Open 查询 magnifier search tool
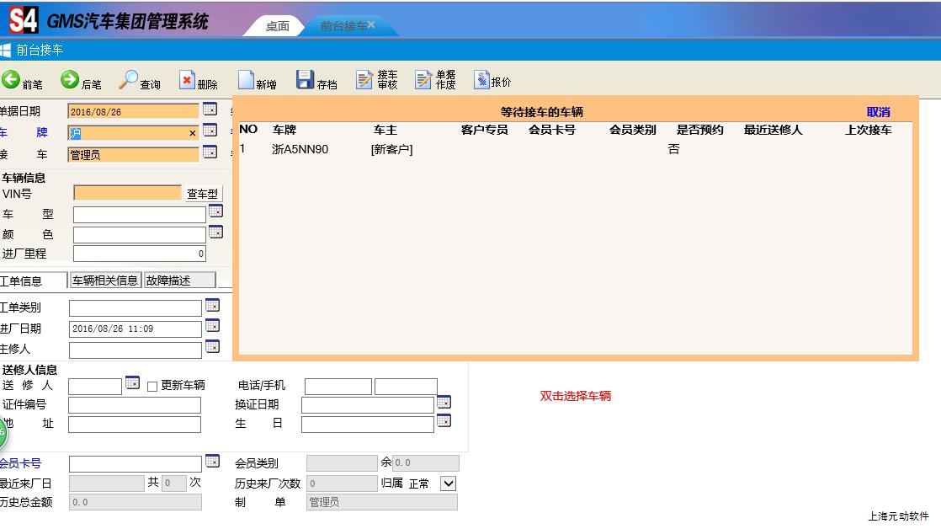This screenshot has width=941, height=529. coord(129,80)
